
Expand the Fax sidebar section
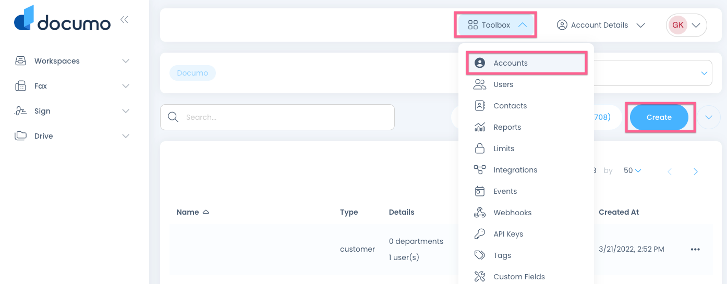click(125, 86)
